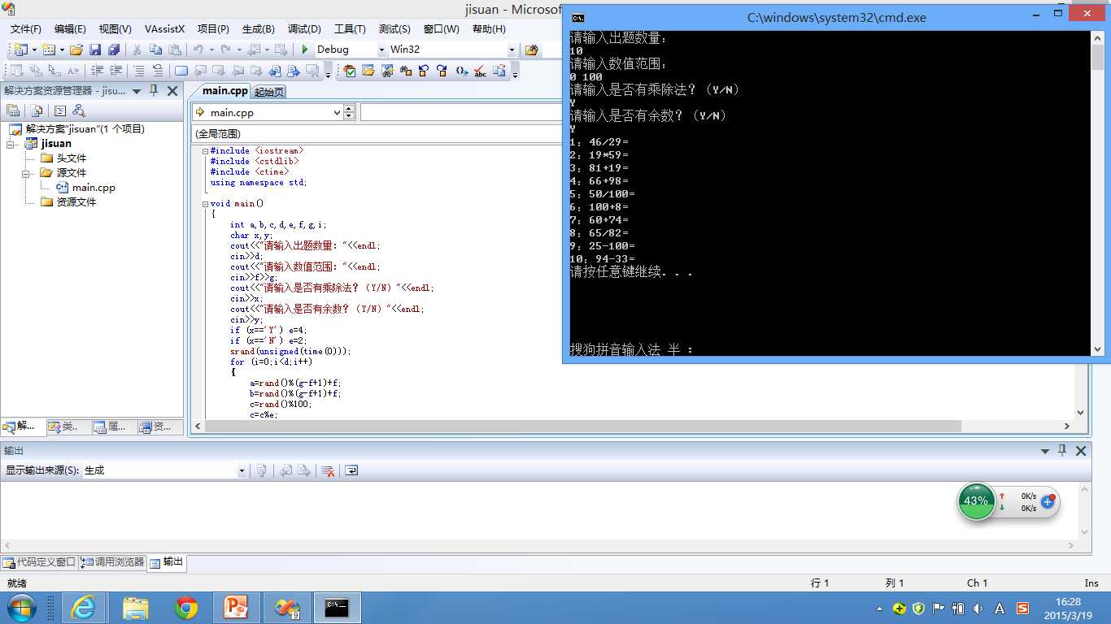Start debugging with the green play icon
The width and height of the screenshot is (1111, 624).
pyautogui.click(x=305, y=50)
